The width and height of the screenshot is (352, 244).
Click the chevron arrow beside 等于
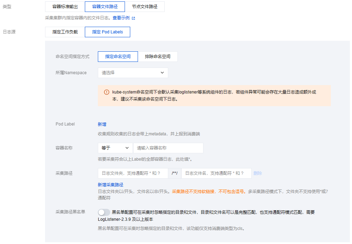click(x=127, y=148)
